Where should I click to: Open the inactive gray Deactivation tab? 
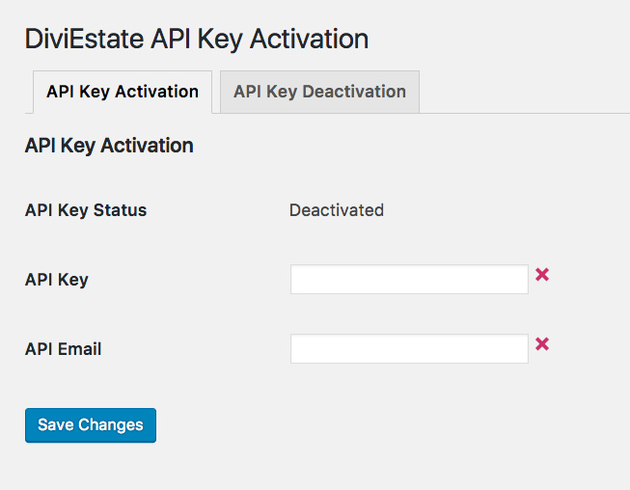(x=319, y=92)
